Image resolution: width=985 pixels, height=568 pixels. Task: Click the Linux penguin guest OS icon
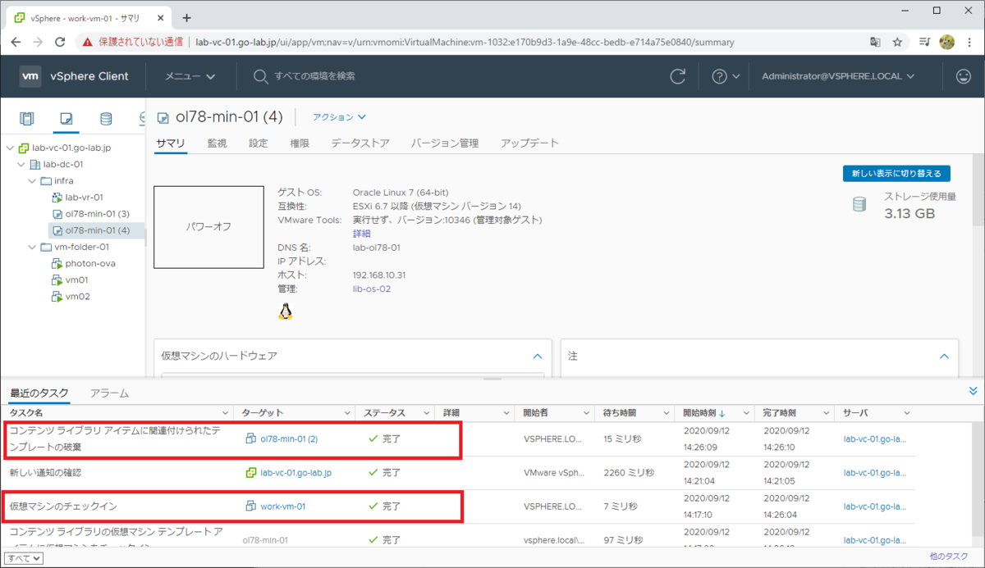286,311
